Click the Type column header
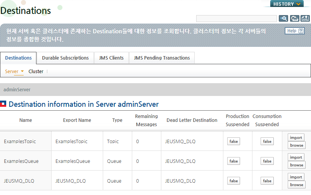 117,120
